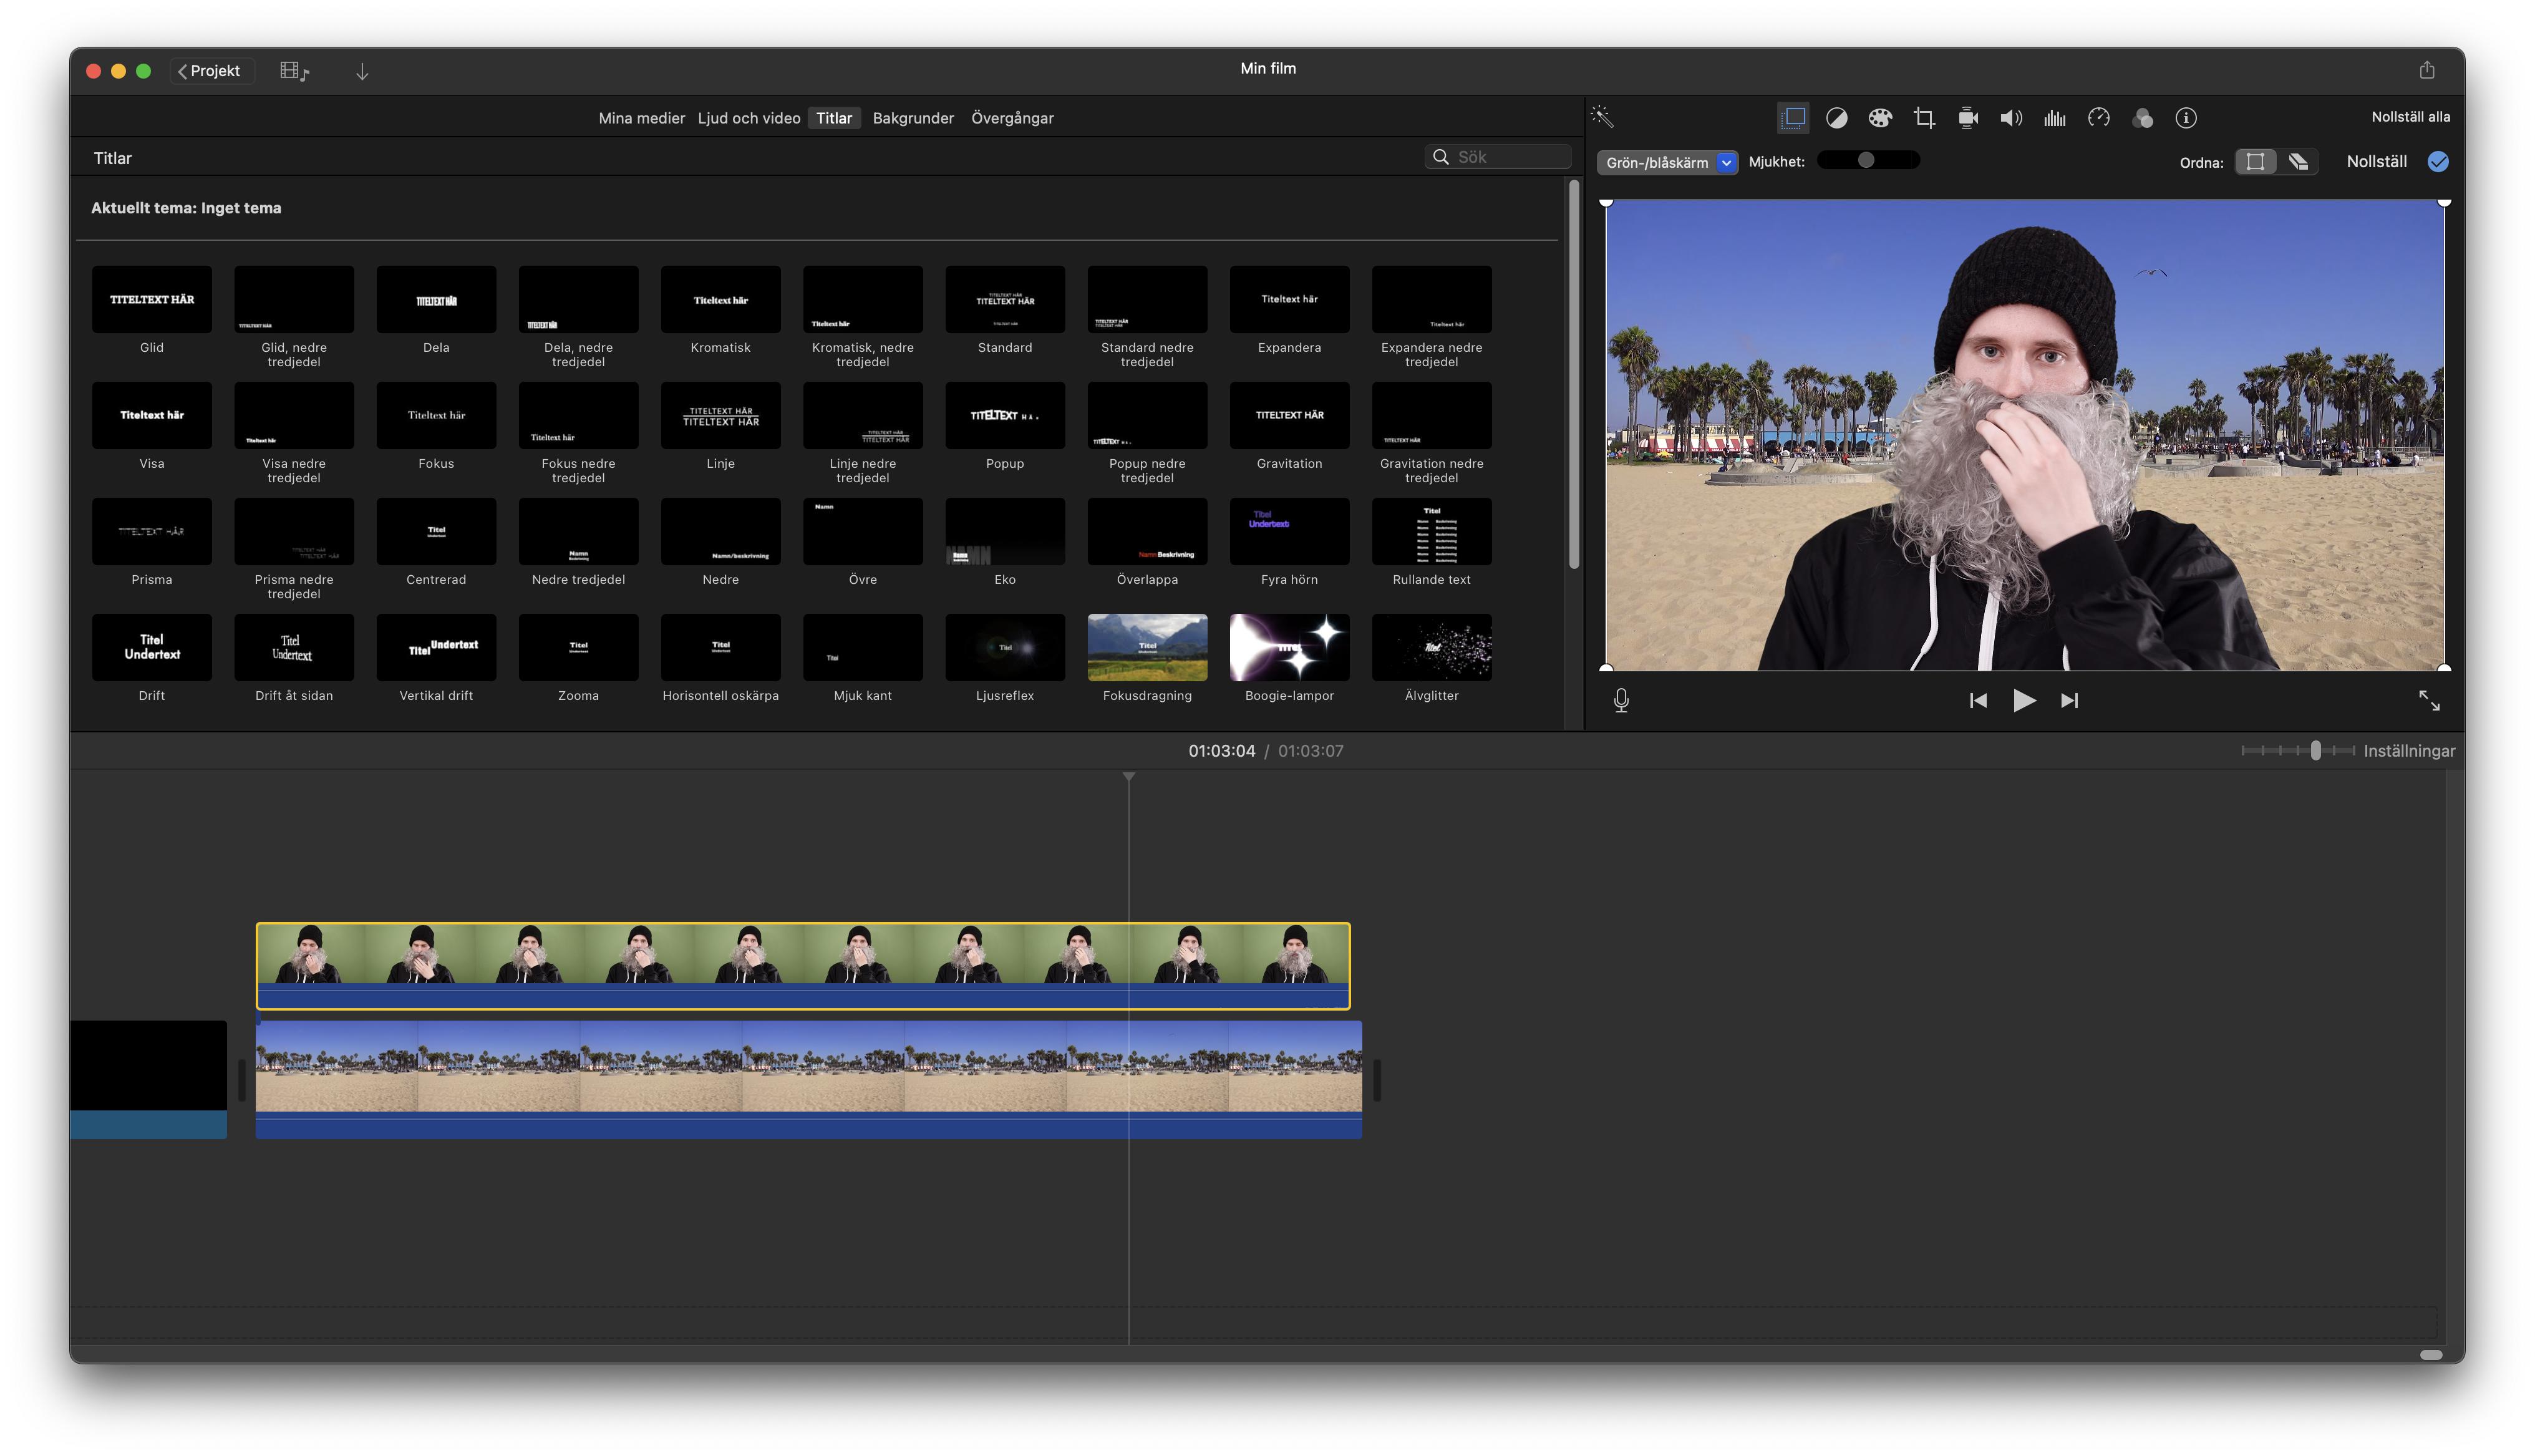Apply changes with blue checkmark button
The width and height of the screenshot is (2535, 1456).
[2438, 162]
